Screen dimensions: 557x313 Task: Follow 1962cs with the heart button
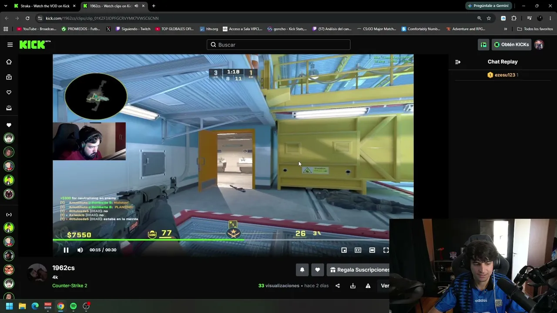click(x=318, y=270)
